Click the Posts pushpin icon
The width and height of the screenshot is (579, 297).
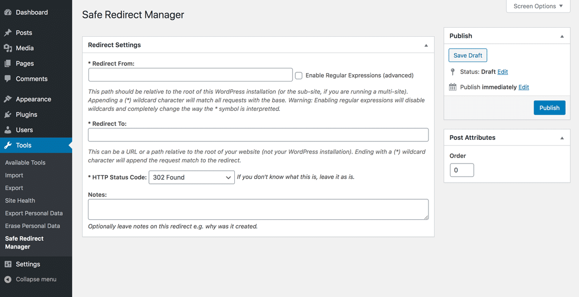(x=8, y=33)
